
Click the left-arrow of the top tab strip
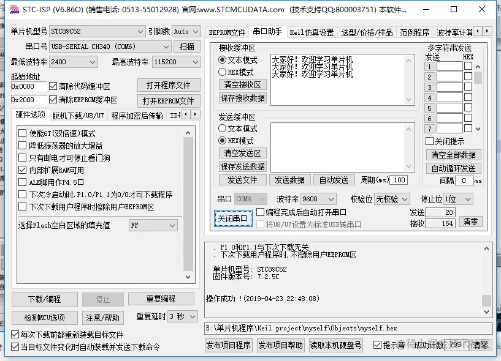pyautogui.click(x=478, y=31)
